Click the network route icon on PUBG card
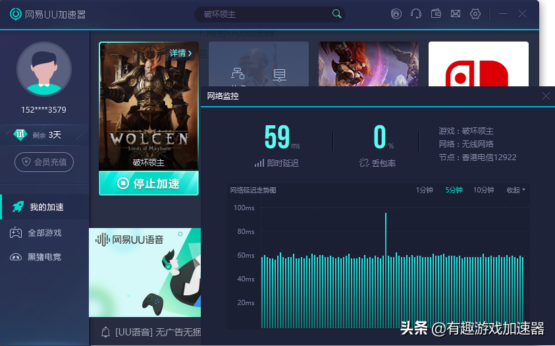The image size is (555, 346). pos(238,74)
